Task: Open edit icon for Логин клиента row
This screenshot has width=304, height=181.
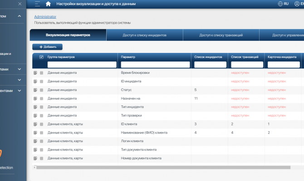Action: pos(35,141)
